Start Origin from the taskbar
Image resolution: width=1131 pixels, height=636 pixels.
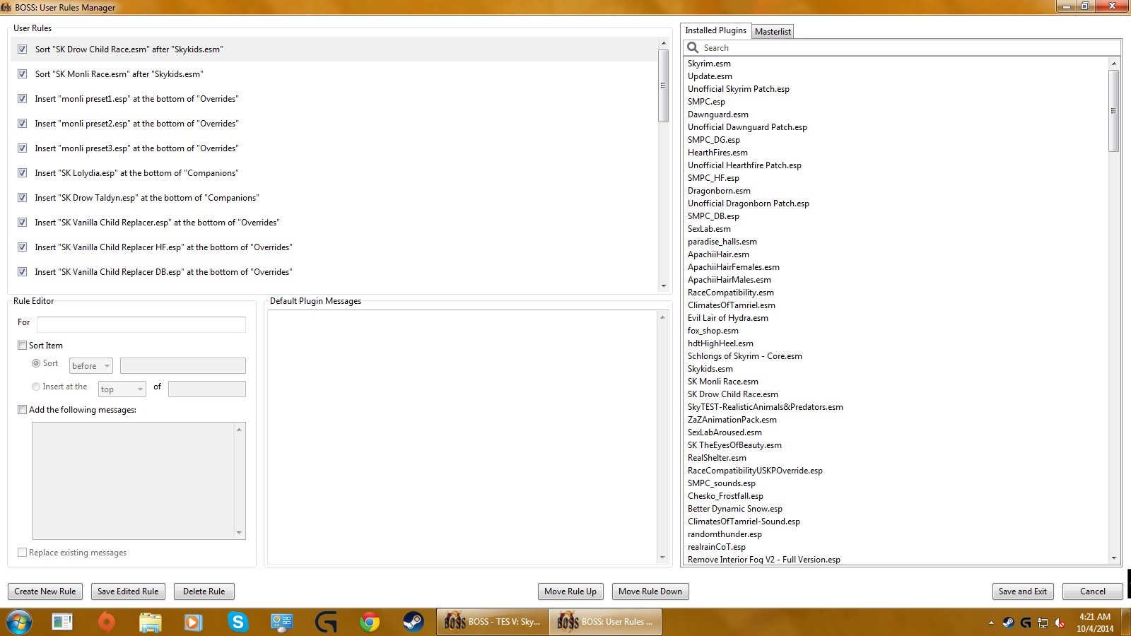106,623
